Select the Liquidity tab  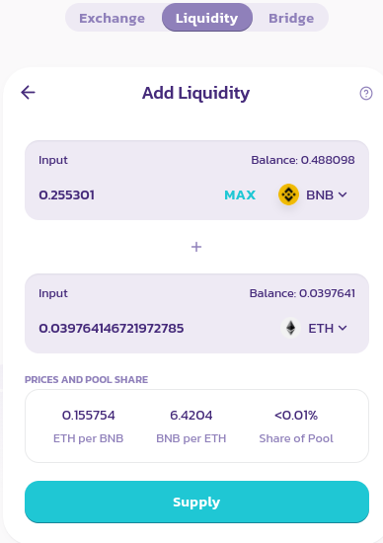click(206, 18)
